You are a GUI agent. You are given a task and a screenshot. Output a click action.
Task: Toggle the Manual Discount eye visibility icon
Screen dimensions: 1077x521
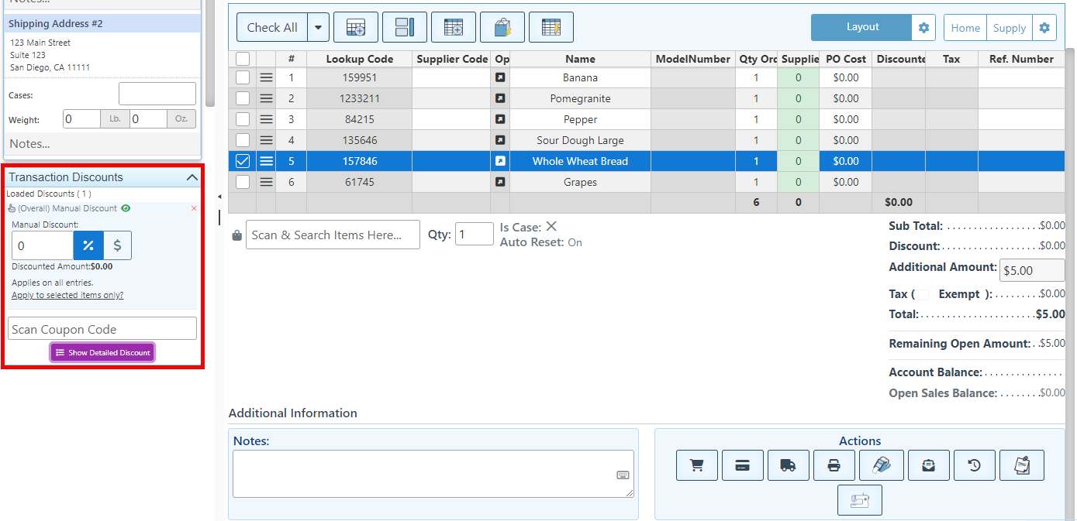pos(126,208)
